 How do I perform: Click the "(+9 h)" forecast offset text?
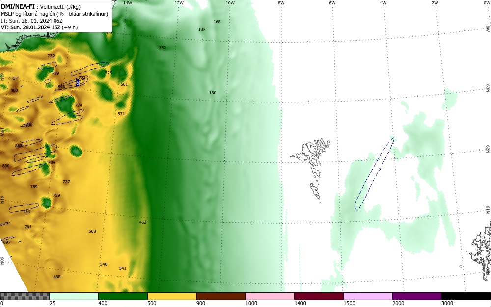pyautogui.click(x=70, y=27)
